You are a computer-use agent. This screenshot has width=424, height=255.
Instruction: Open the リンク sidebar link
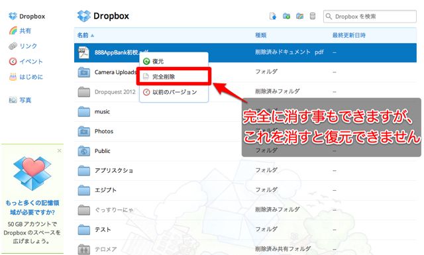(28, 46)
